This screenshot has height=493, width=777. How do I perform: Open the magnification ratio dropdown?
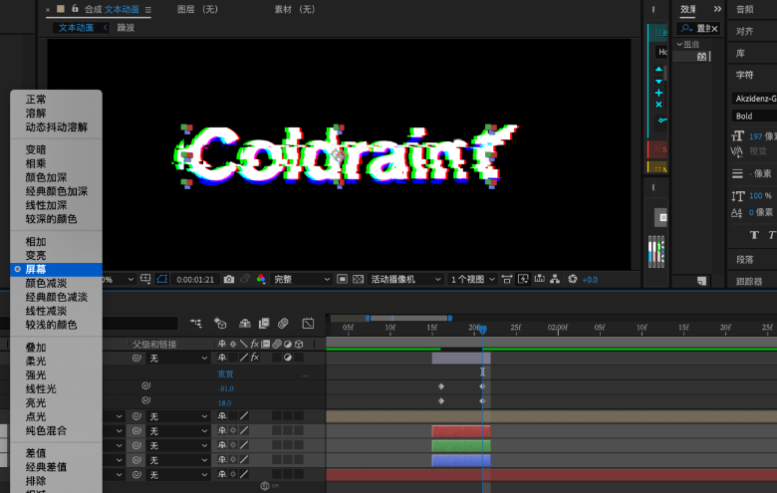point(119,280)
